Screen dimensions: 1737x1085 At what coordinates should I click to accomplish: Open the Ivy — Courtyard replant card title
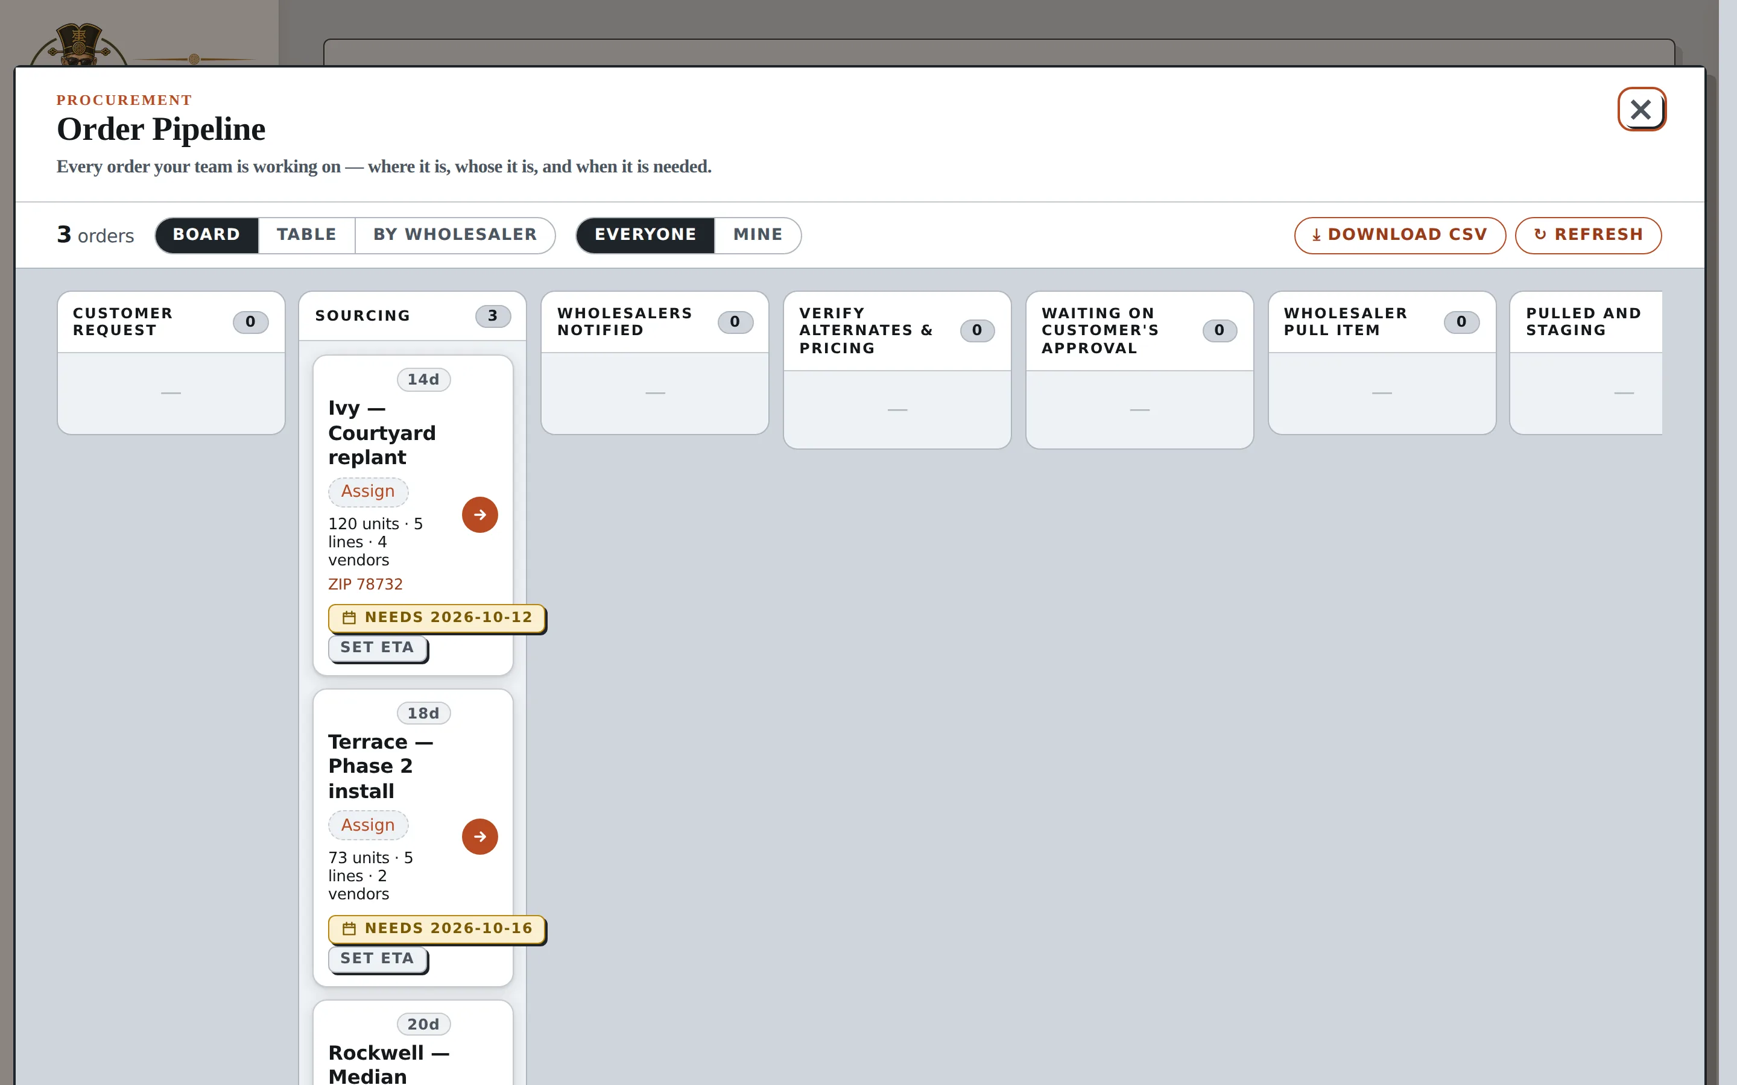382,433
